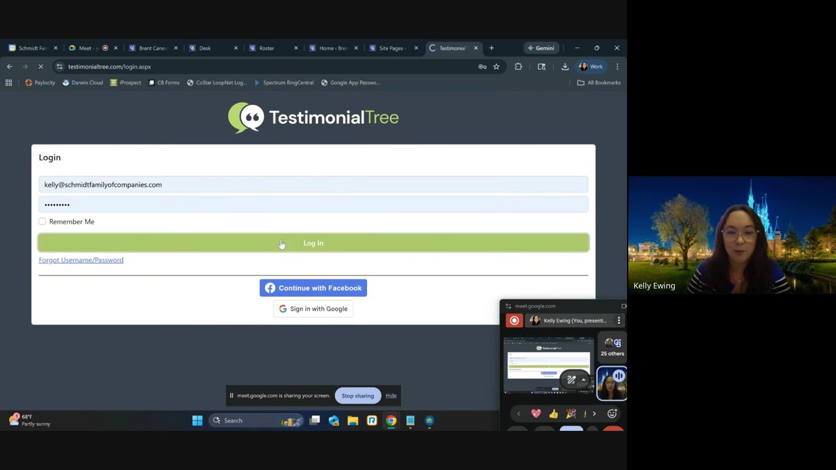Click the username email field
The width and height of the screenshot is (836, 470).
[x=313, y=185]
